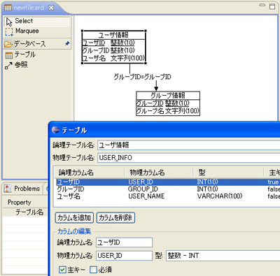Maximize the editor area
The width and height of the screenshot is (280, 276).
point(272,6)
